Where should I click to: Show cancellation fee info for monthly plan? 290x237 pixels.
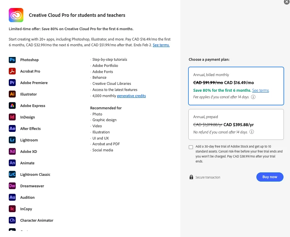coord(253,97)
